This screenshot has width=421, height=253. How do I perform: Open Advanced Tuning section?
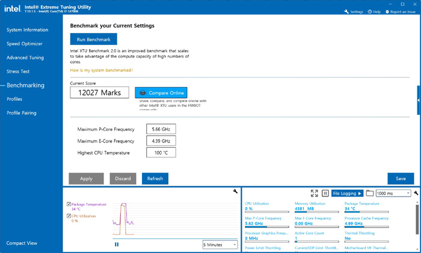pyautogui.click(x=25, y=58)
